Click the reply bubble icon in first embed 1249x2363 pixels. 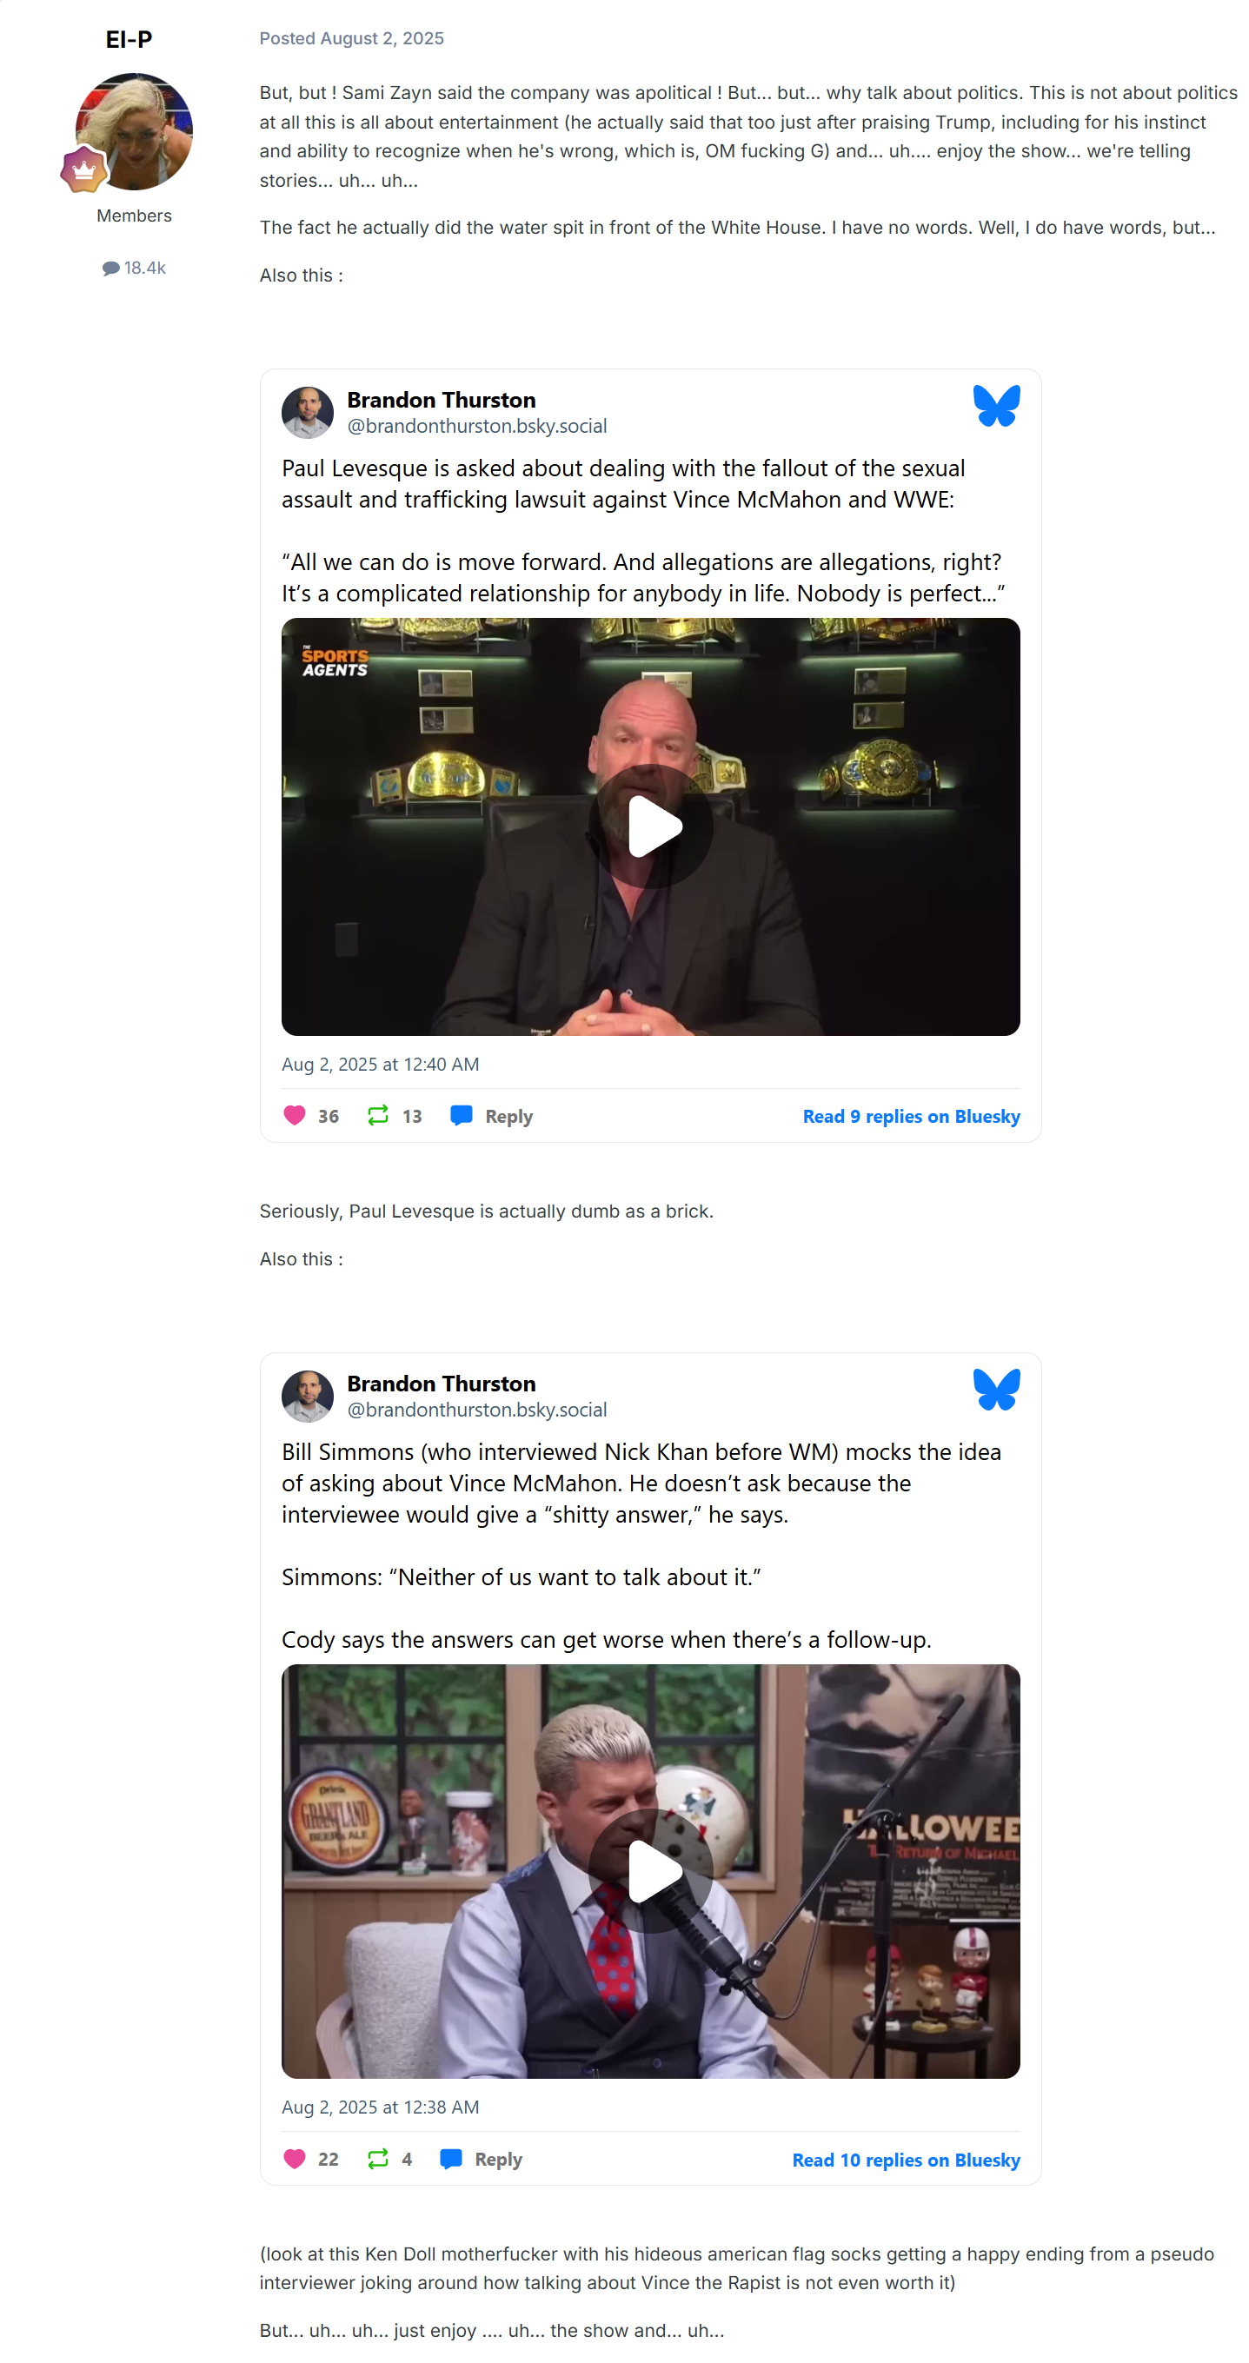pyautogui.click(x=462, y=1116)
